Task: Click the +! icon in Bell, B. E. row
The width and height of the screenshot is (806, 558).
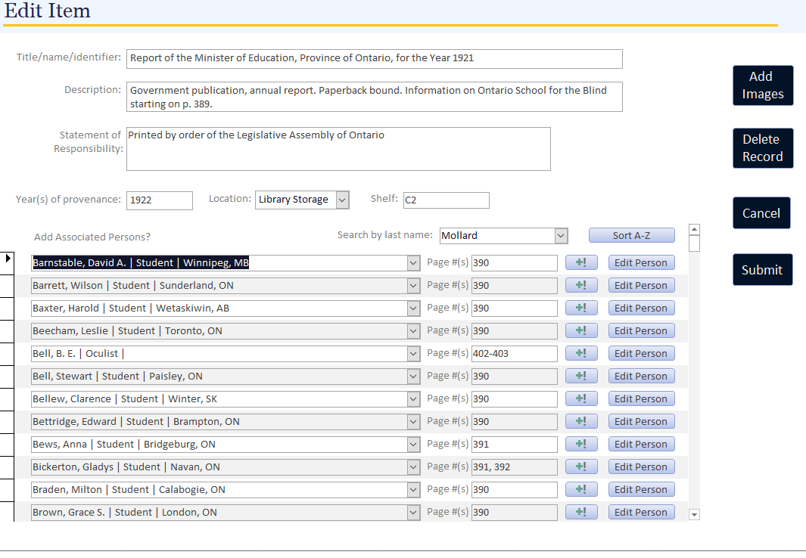Action: [x=581, y=354]
